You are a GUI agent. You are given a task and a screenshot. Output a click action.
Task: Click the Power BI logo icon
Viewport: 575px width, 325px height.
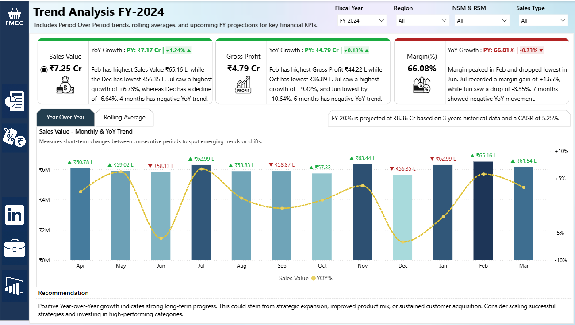pyautogui.click(x=15, y=286)
